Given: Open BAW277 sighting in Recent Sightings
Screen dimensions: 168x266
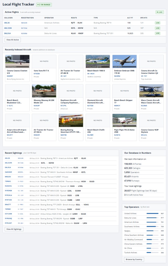Looking at the screenshot, I should click(x=8, y=205).
